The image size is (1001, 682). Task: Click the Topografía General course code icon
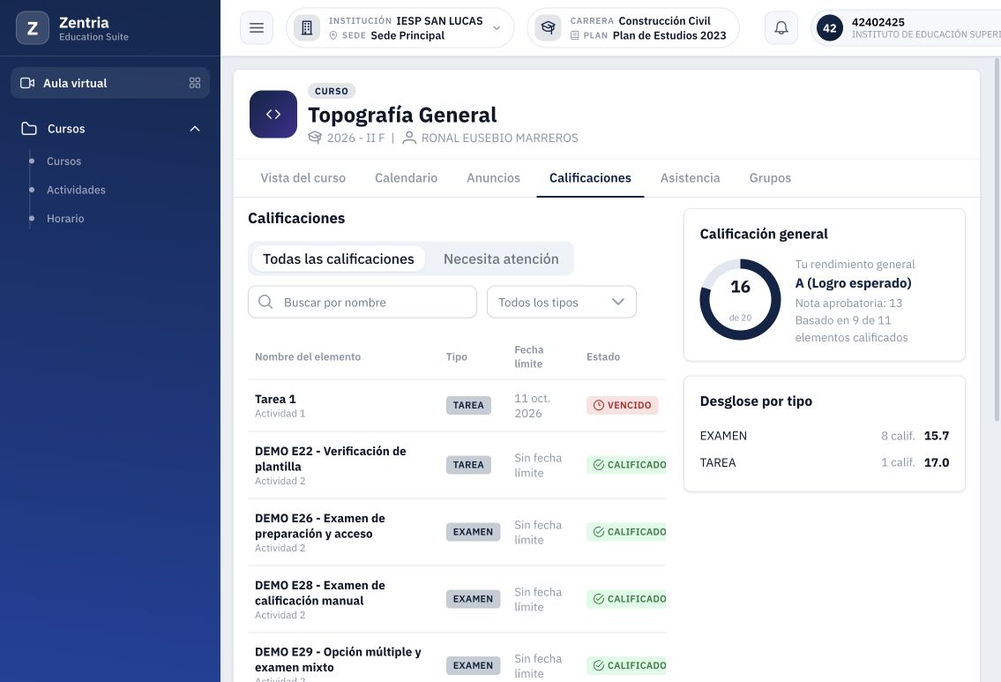click(273, 115)
